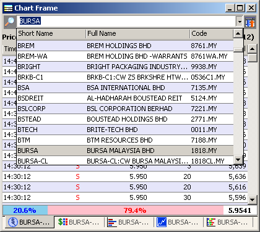This screenshot has height=232, width=260.
Task: Select BTECH BRITE-TECH BHD row
Action: click(125, 130)
